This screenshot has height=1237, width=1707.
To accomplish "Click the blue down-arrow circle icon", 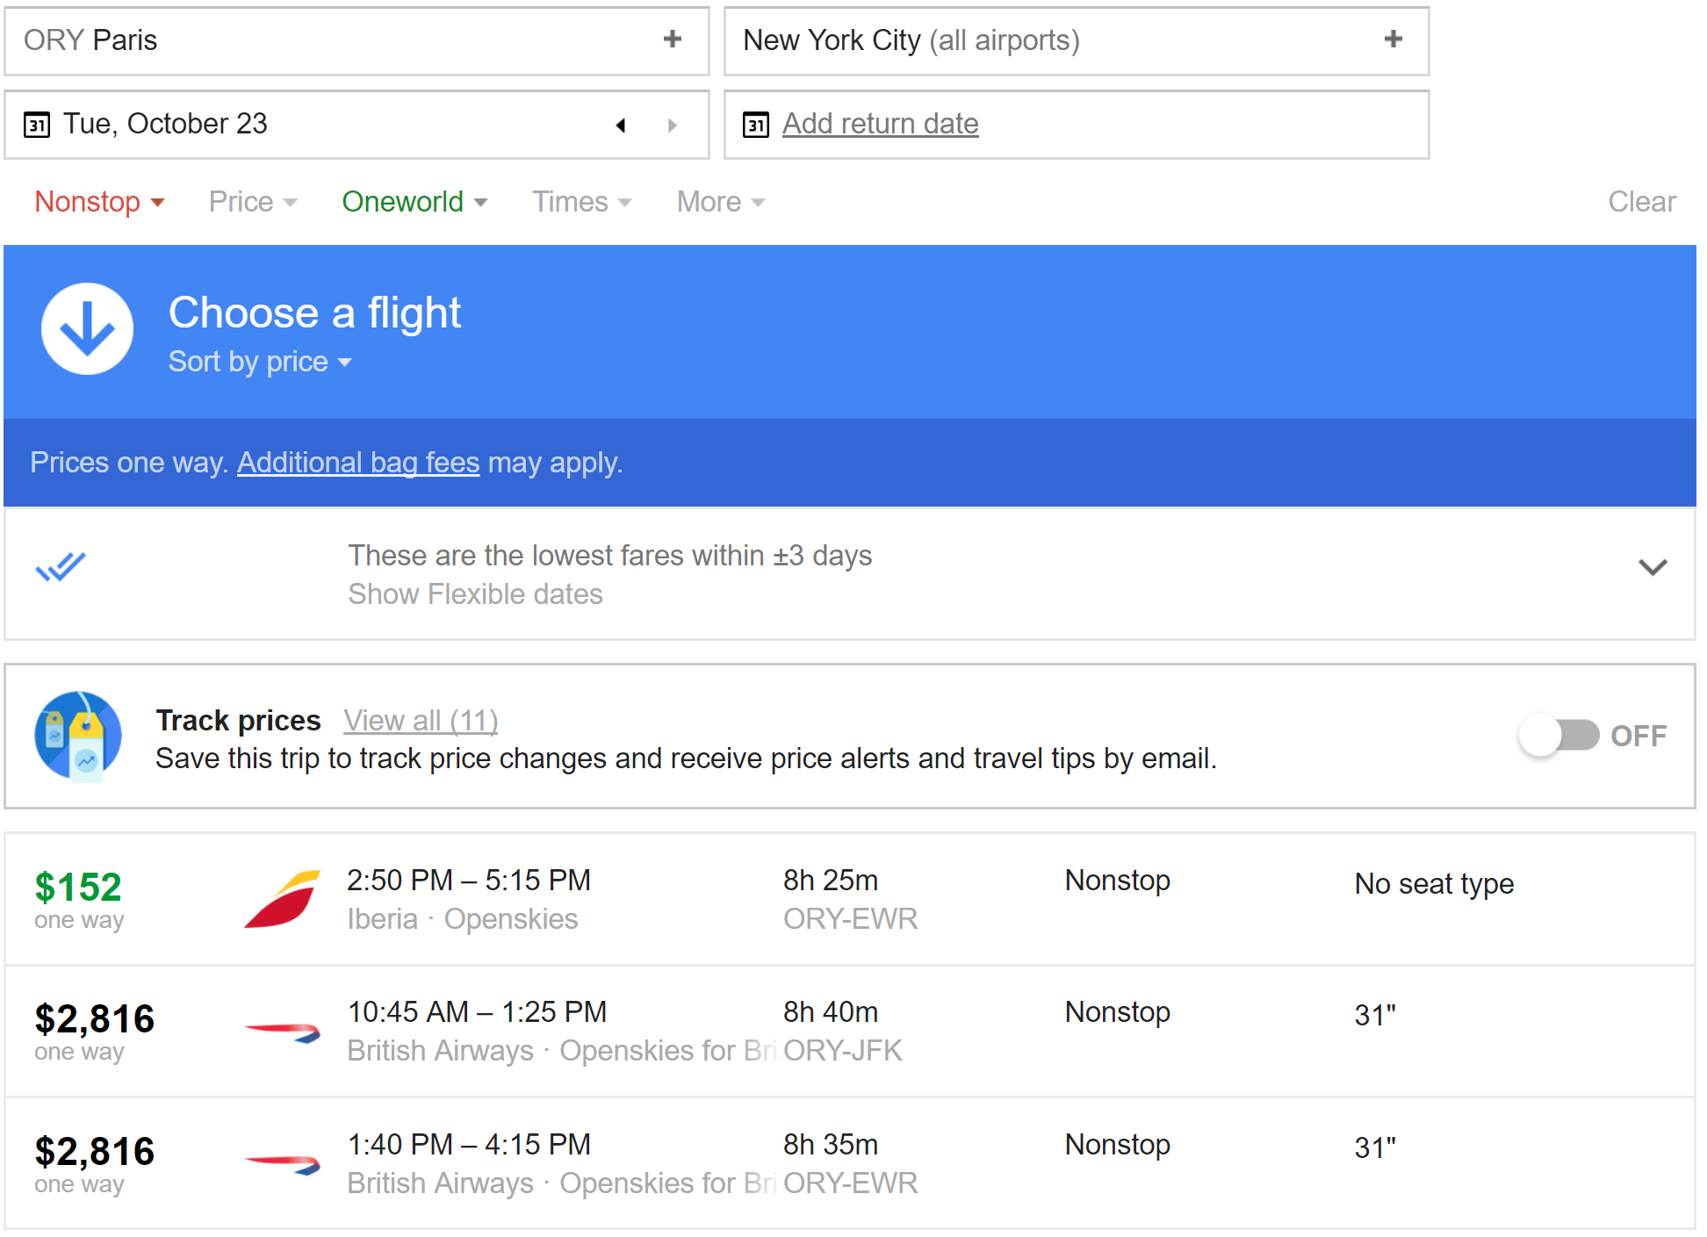I will (x=87, y=329).
